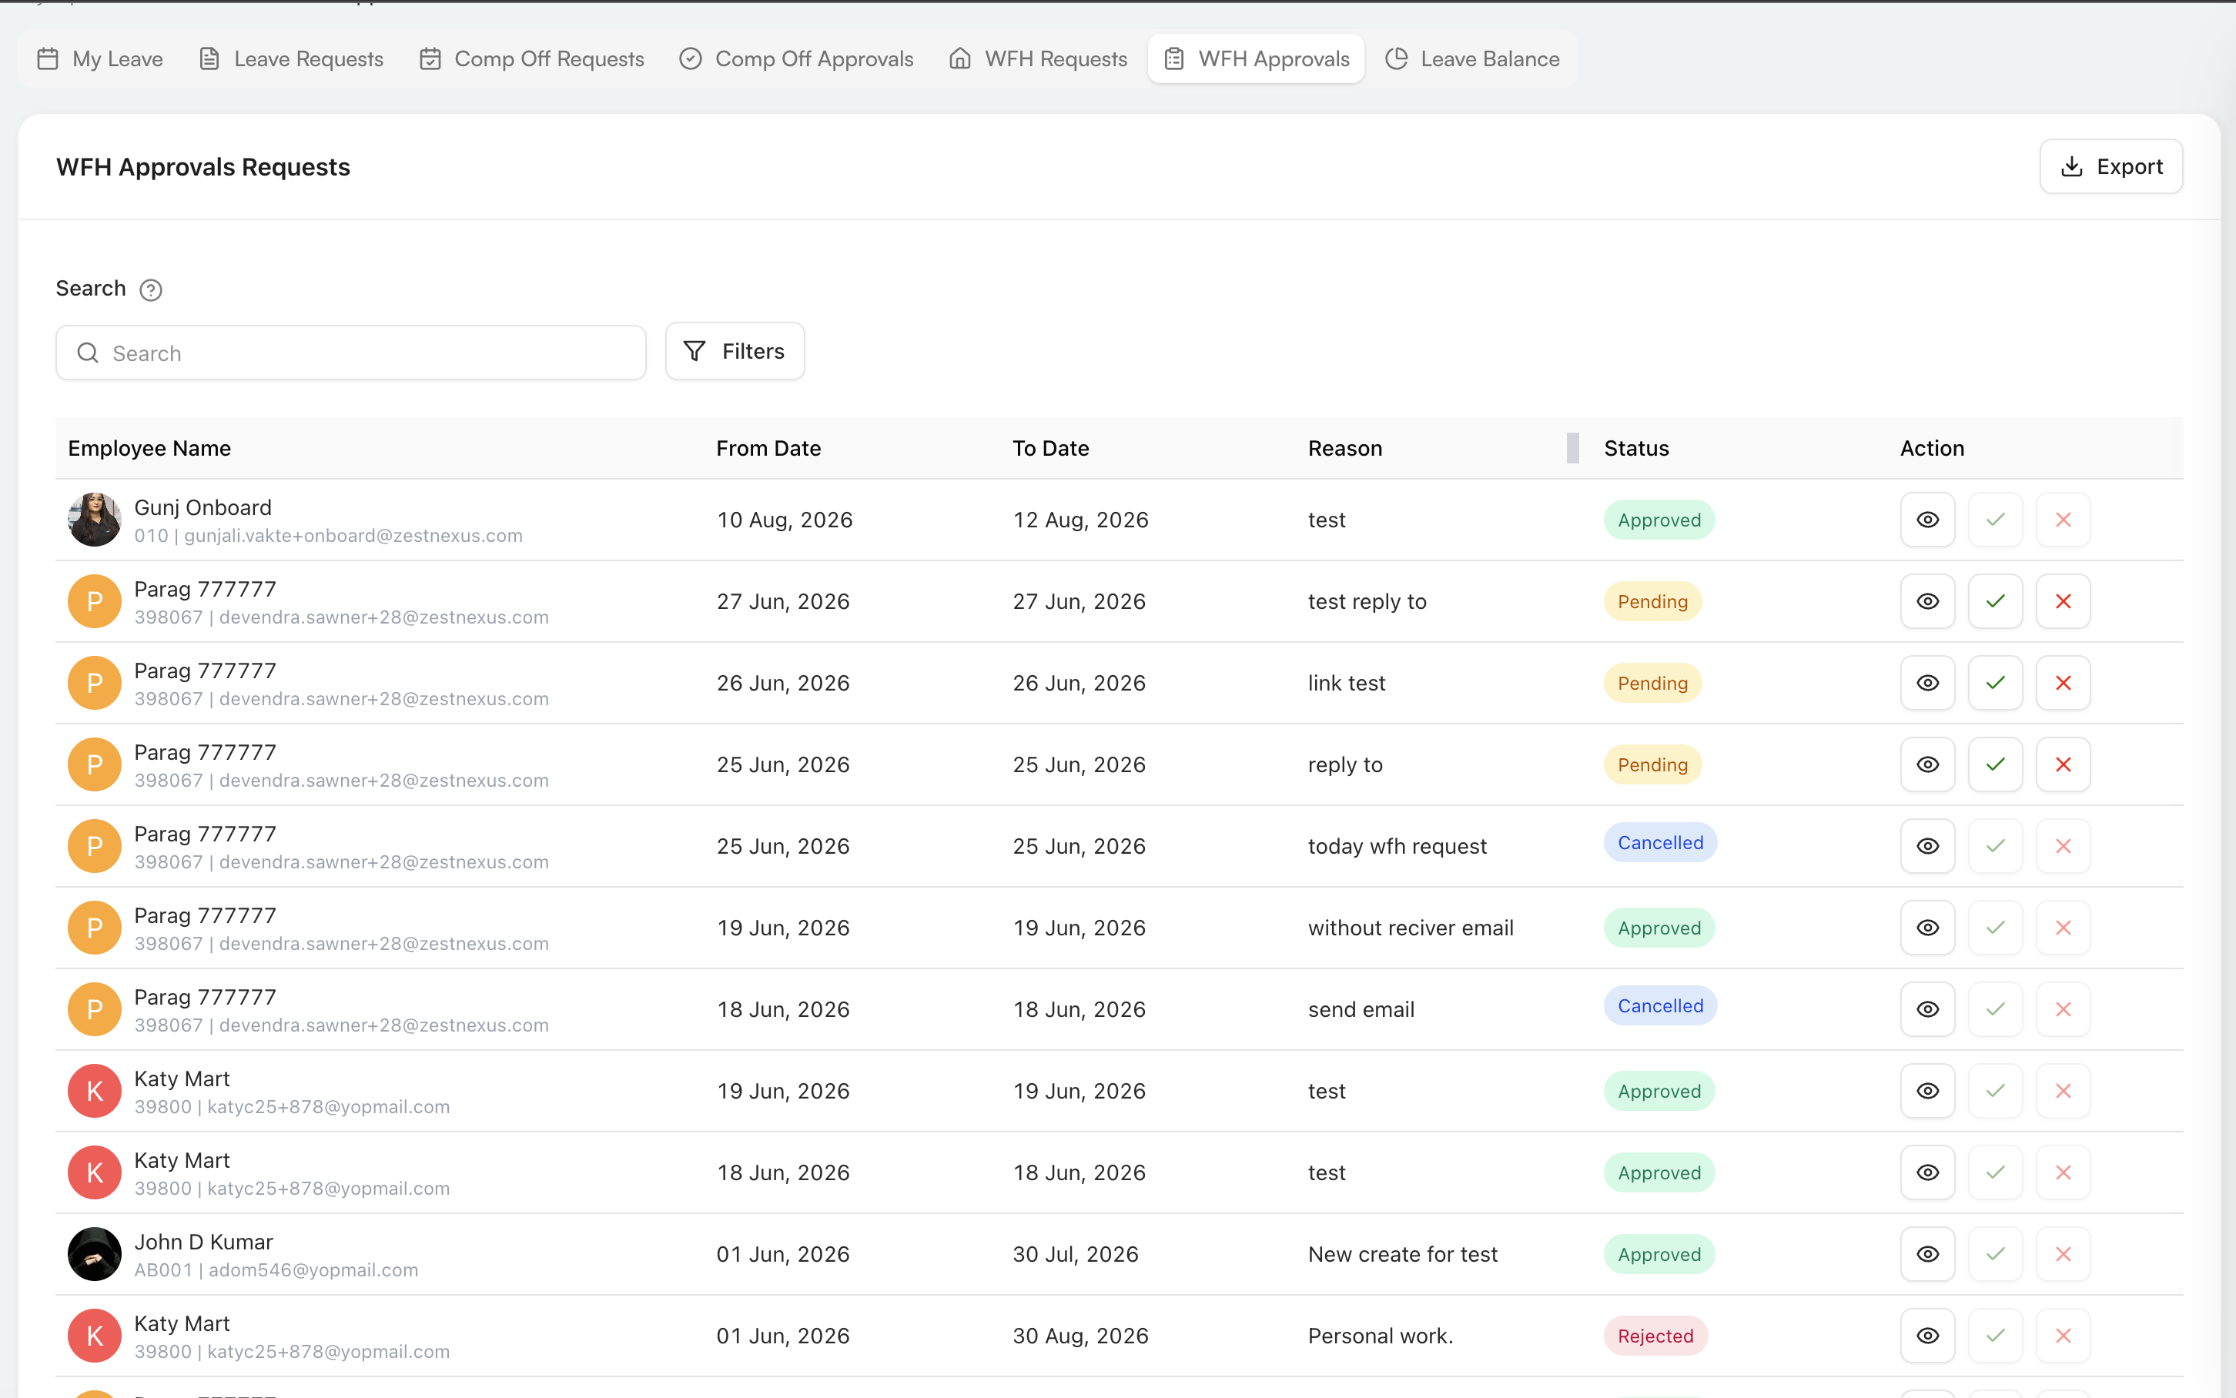Click the 'New create for test' reason

pyautogui.click(x=1402, y=1254)
